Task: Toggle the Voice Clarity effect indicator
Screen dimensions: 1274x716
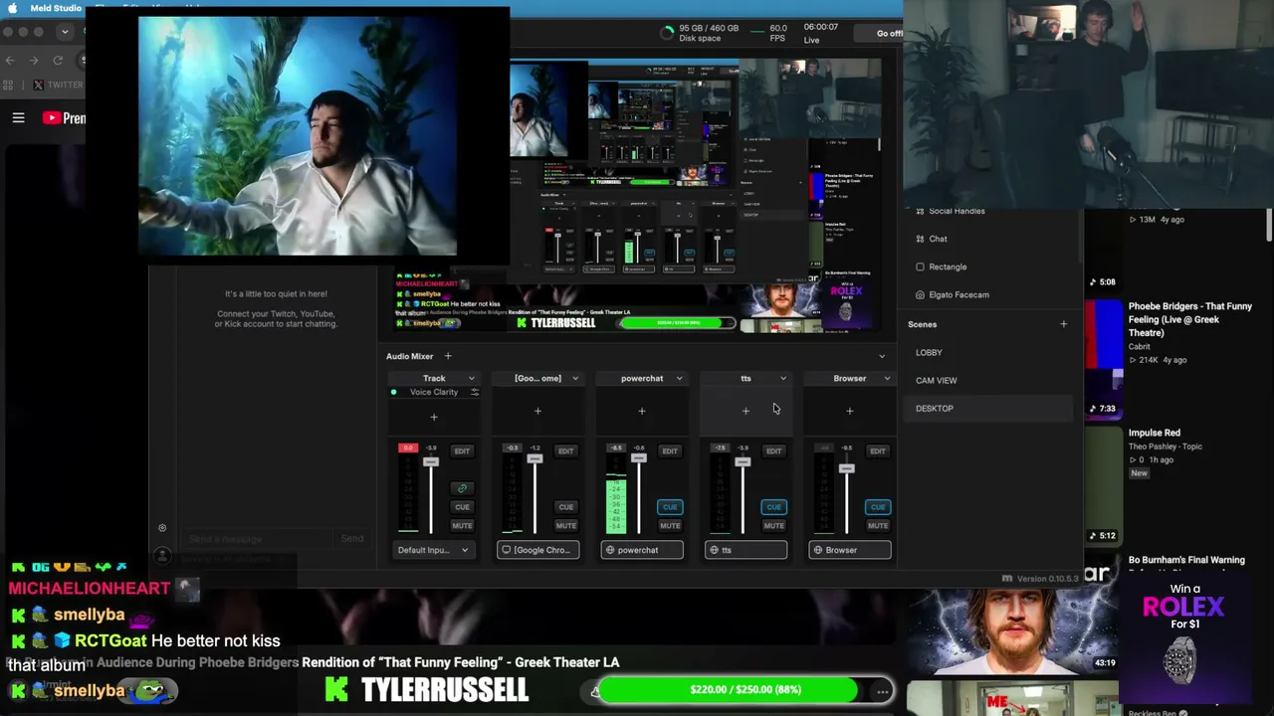Action: click(394, 392)
